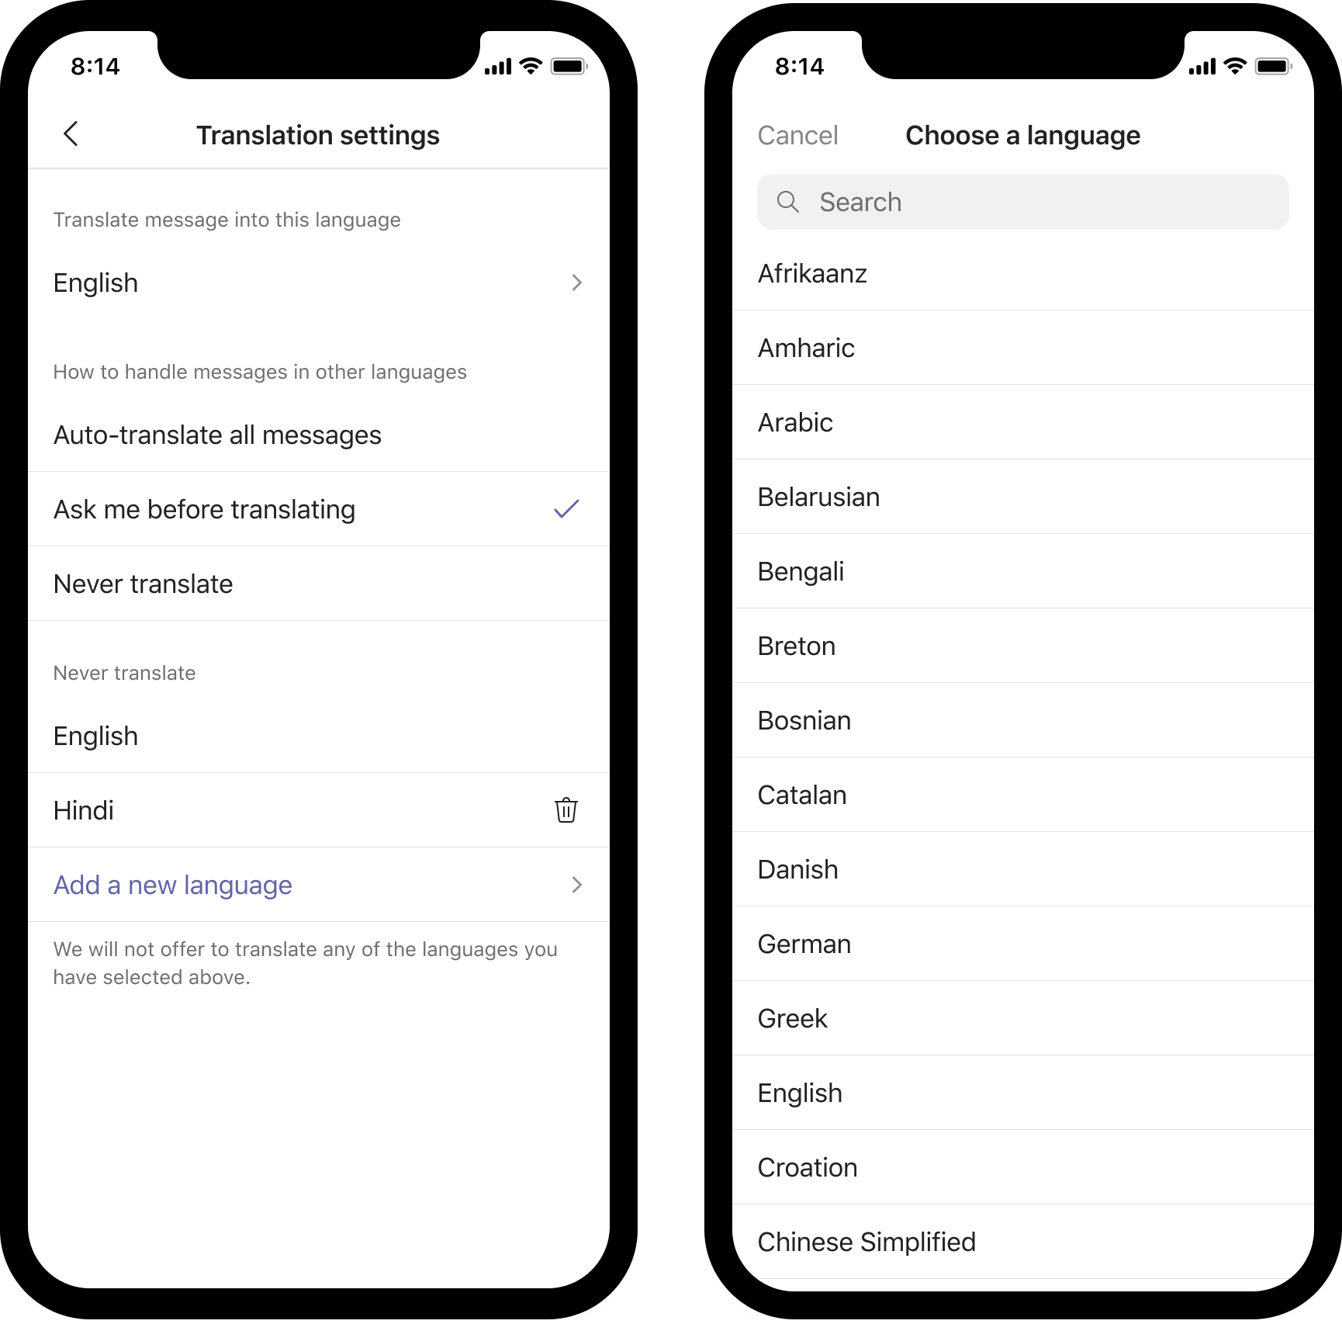Tap the back arrow in Translation settings
Image resolution: width=1342 pixels, height=1324 pixels.
point(71,133)
